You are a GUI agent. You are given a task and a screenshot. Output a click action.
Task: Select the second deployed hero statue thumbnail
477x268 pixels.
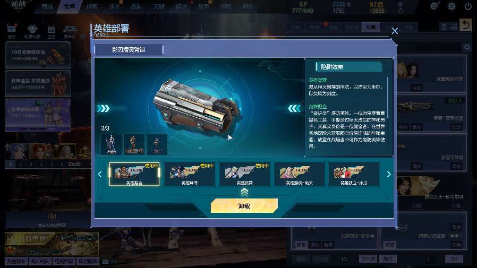point(134,144)
